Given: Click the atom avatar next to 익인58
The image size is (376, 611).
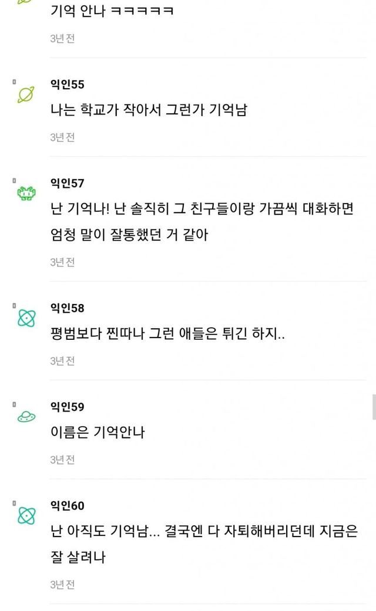Looking at the screenshot, I should [26, 318].
